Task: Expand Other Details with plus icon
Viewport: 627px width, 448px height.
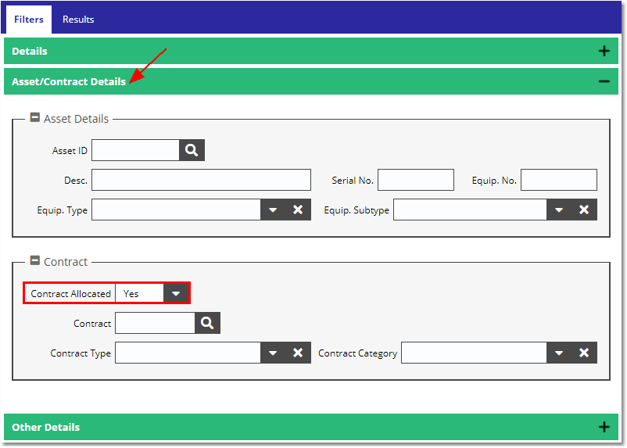Action: pyautogui.click(x=604, y=427)
